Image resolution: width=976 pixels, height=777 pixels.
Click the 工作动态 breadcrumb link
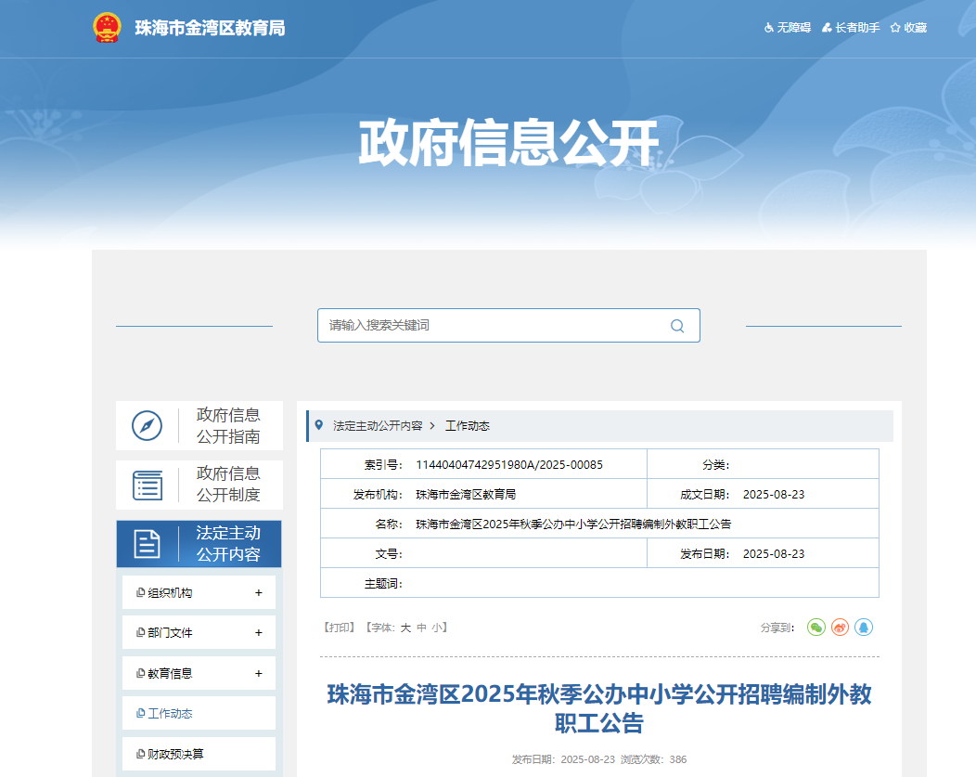[467, 426]
